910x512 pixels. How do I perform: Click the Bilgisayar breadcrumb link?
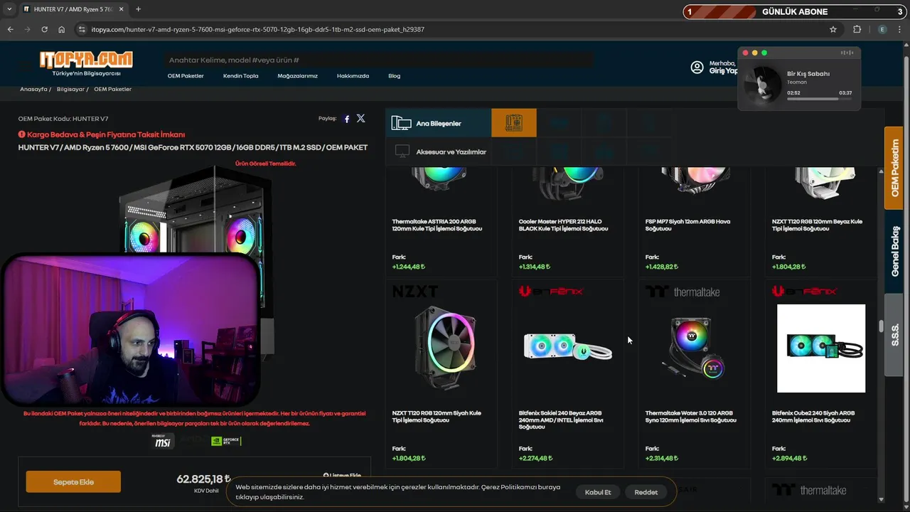point(70,89)
